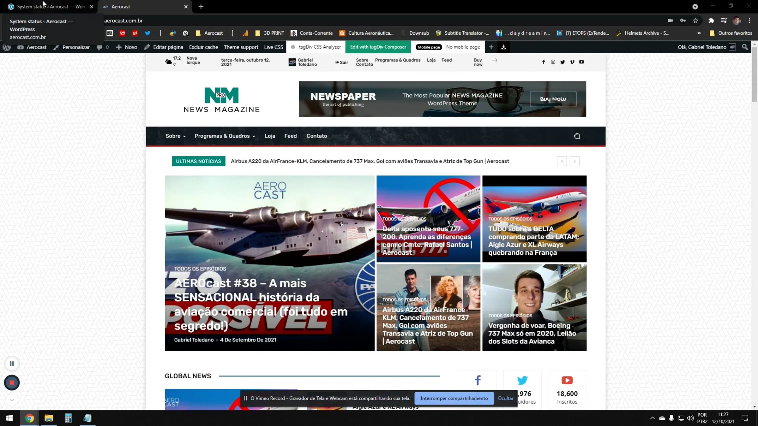Open Editar página in admin bar

point(164,47)
